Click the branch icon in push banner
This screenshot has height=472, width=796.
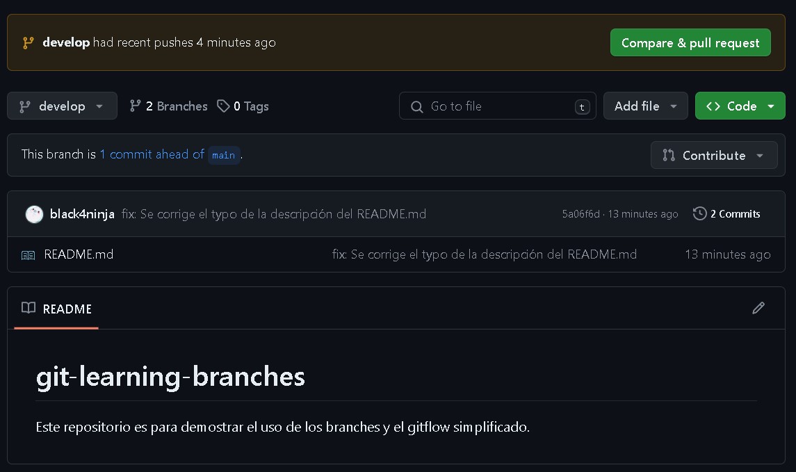point(29,42)
